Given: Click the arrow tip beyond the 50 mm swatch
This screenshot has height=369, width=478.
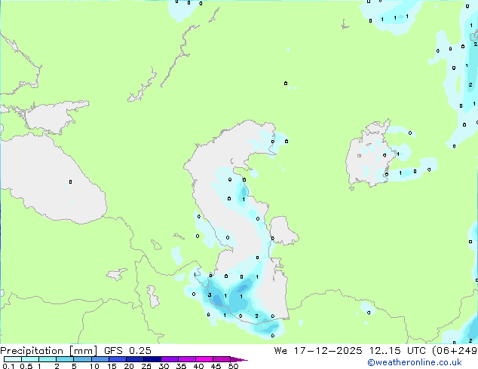Looking at the screenshot, I should point(239,359).
